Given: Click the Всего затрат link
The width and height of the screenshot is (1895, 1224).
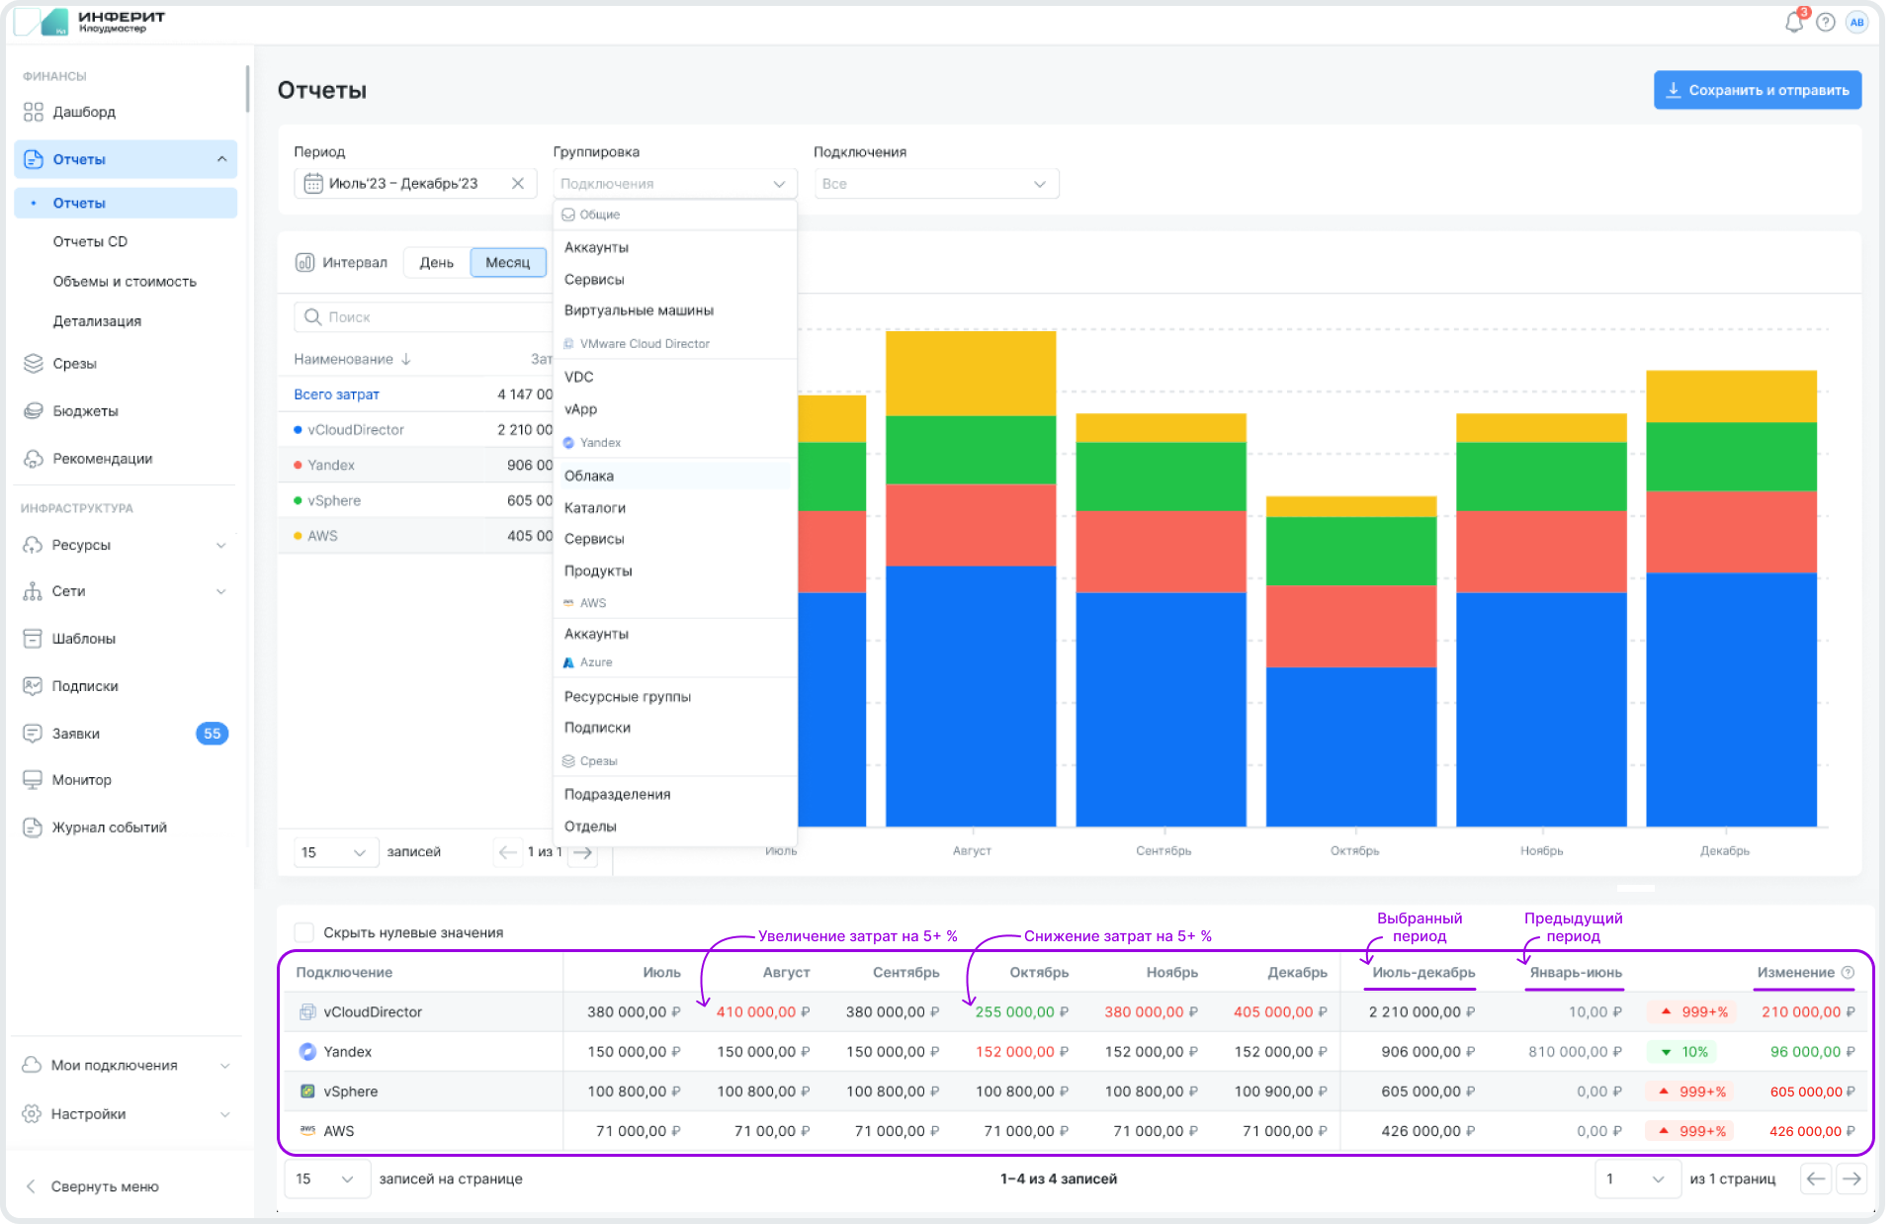Looking at the screenshot, I should pyautogui.click(x=336, y=394).
